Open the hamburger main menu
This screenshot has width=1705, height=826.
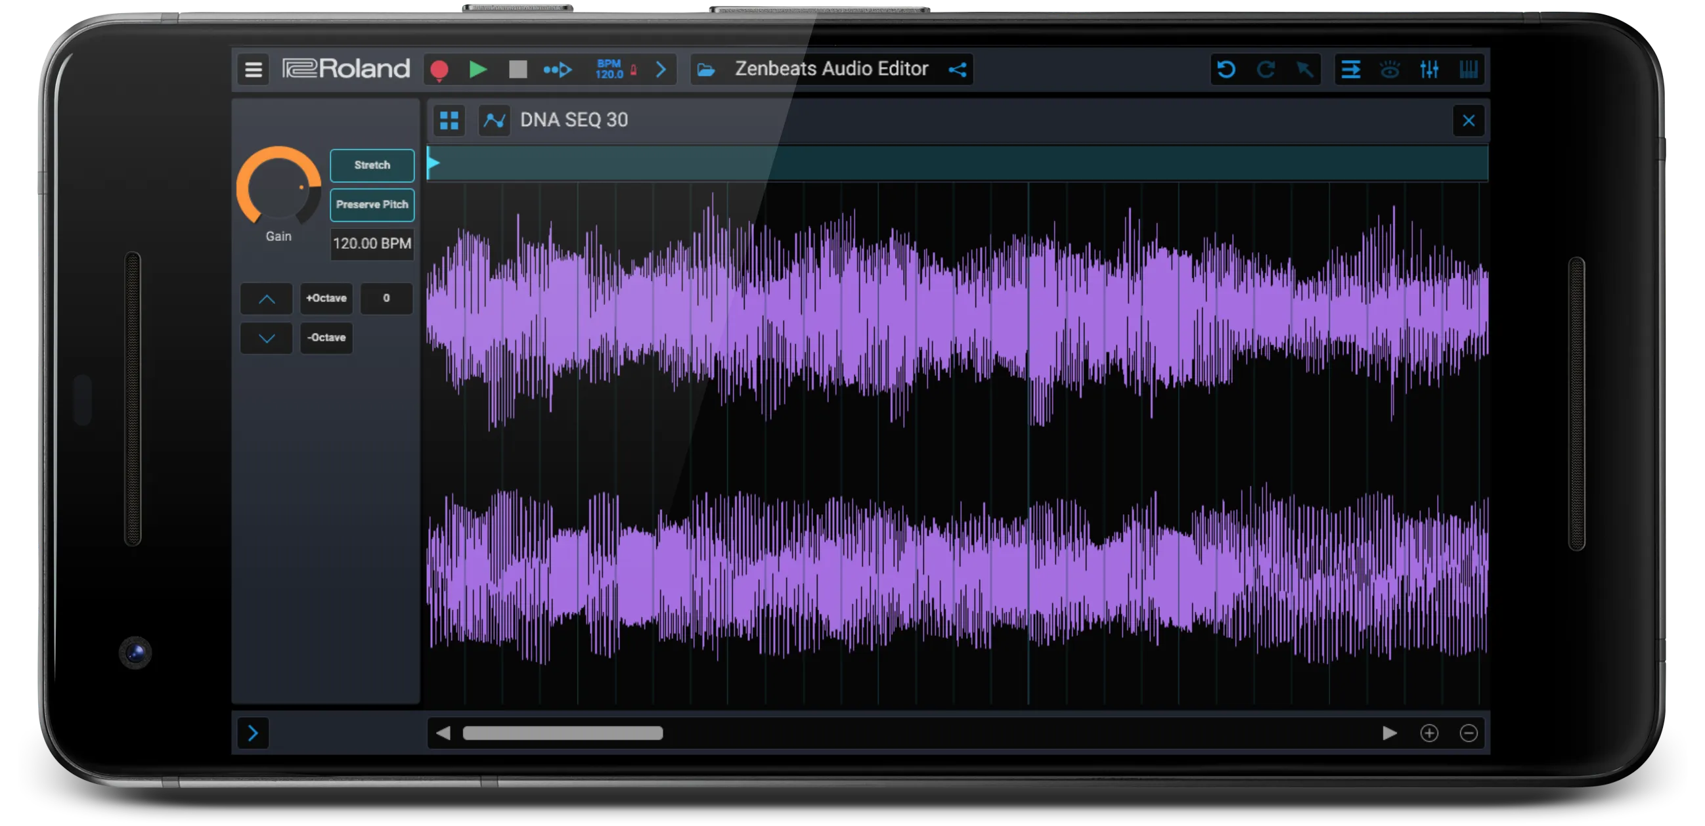[254, 70]
